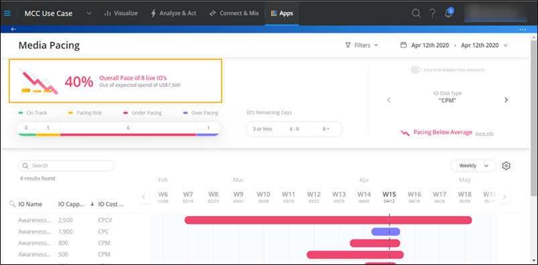538x265 pixels.
Task: Open the Weekly granularity dropdown
Action: click(x=474, y=166)
